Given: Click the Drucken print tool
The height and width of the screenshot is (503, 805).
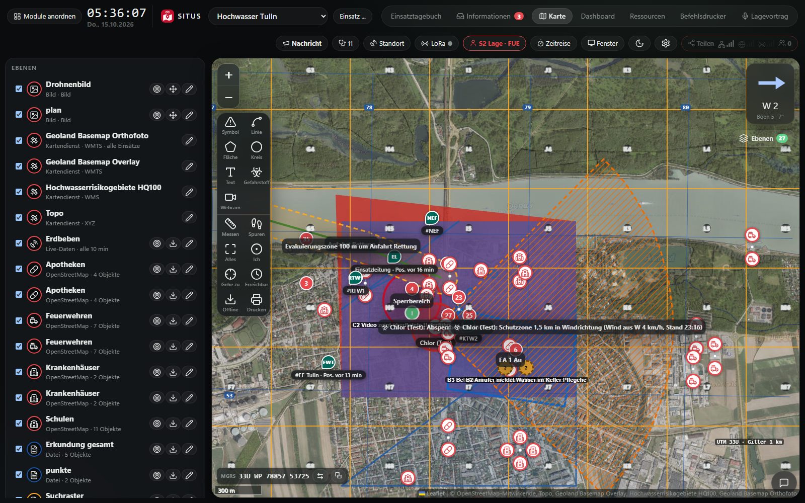Looking at the screenshot, I should [257, 303].
